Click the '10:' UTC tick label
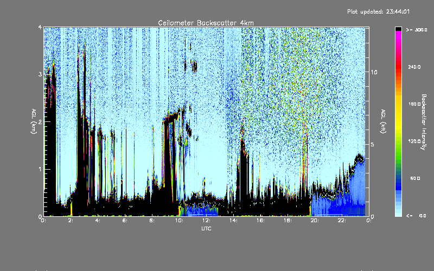The height and width of the screenshot is (271, 434). click(x=179, y=221)
